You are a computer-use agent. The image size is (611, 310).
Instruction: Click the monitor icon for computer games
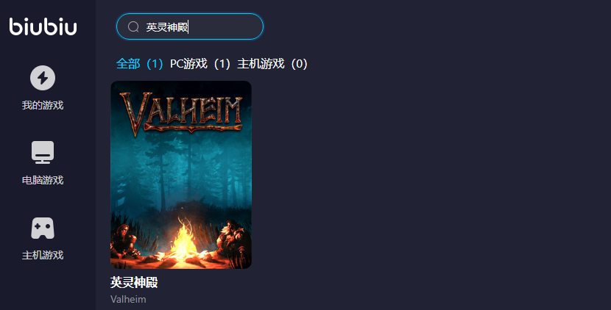[43, 153]
